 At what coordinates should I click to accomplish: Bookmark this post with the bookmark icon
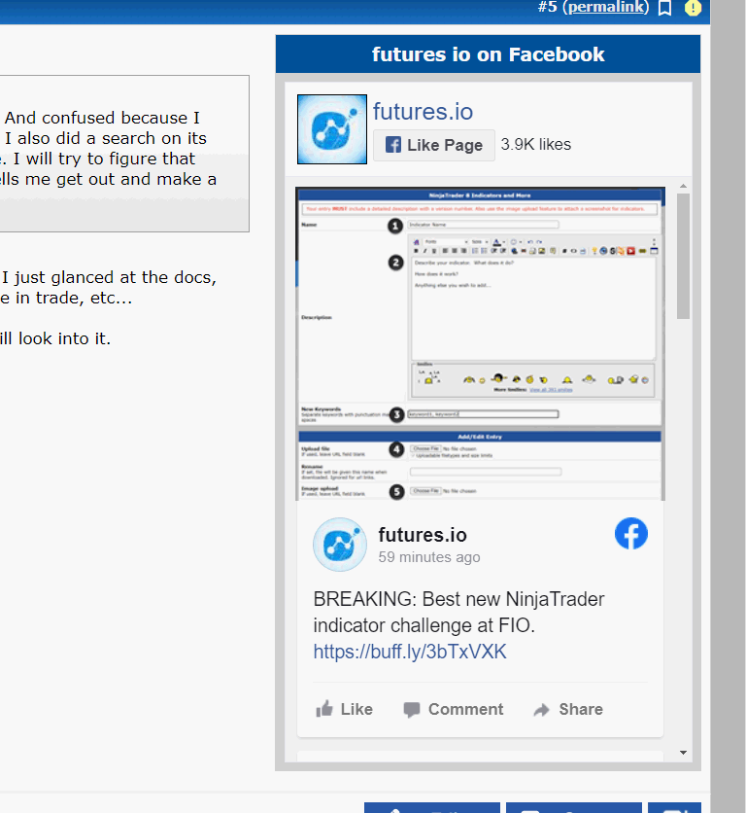[x=664, y=8]
